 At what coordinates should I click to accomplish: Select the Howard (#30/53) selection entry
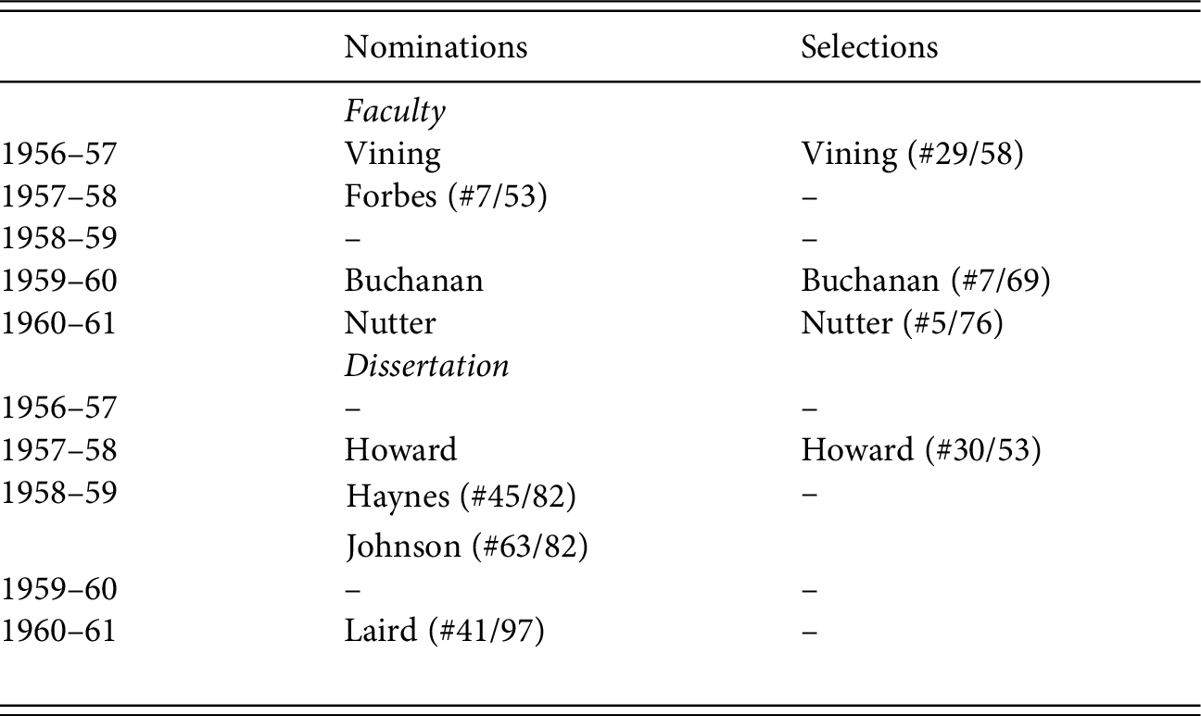point(921,450)
